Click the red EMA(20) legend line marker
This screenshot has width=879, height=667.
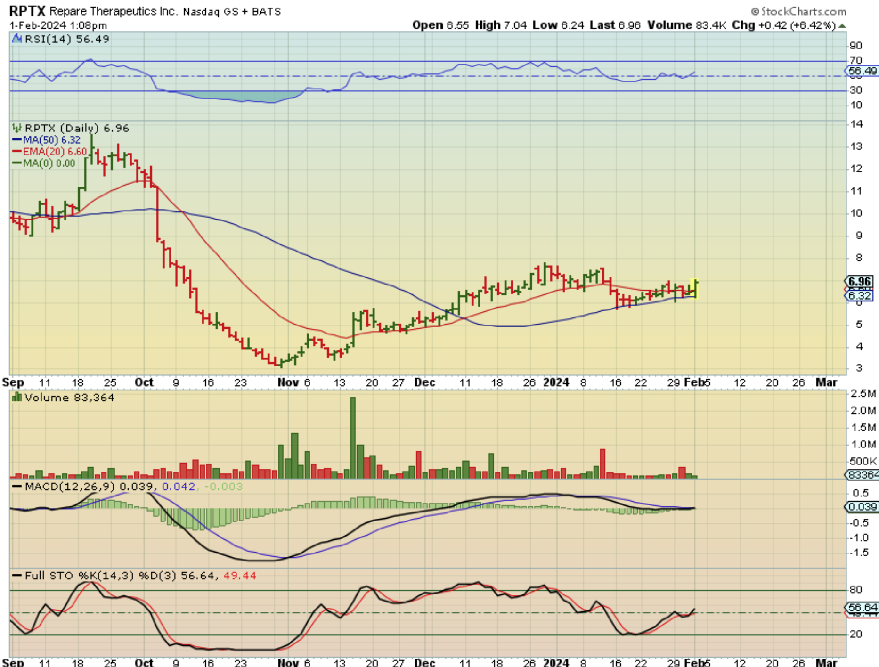point(17,152)
